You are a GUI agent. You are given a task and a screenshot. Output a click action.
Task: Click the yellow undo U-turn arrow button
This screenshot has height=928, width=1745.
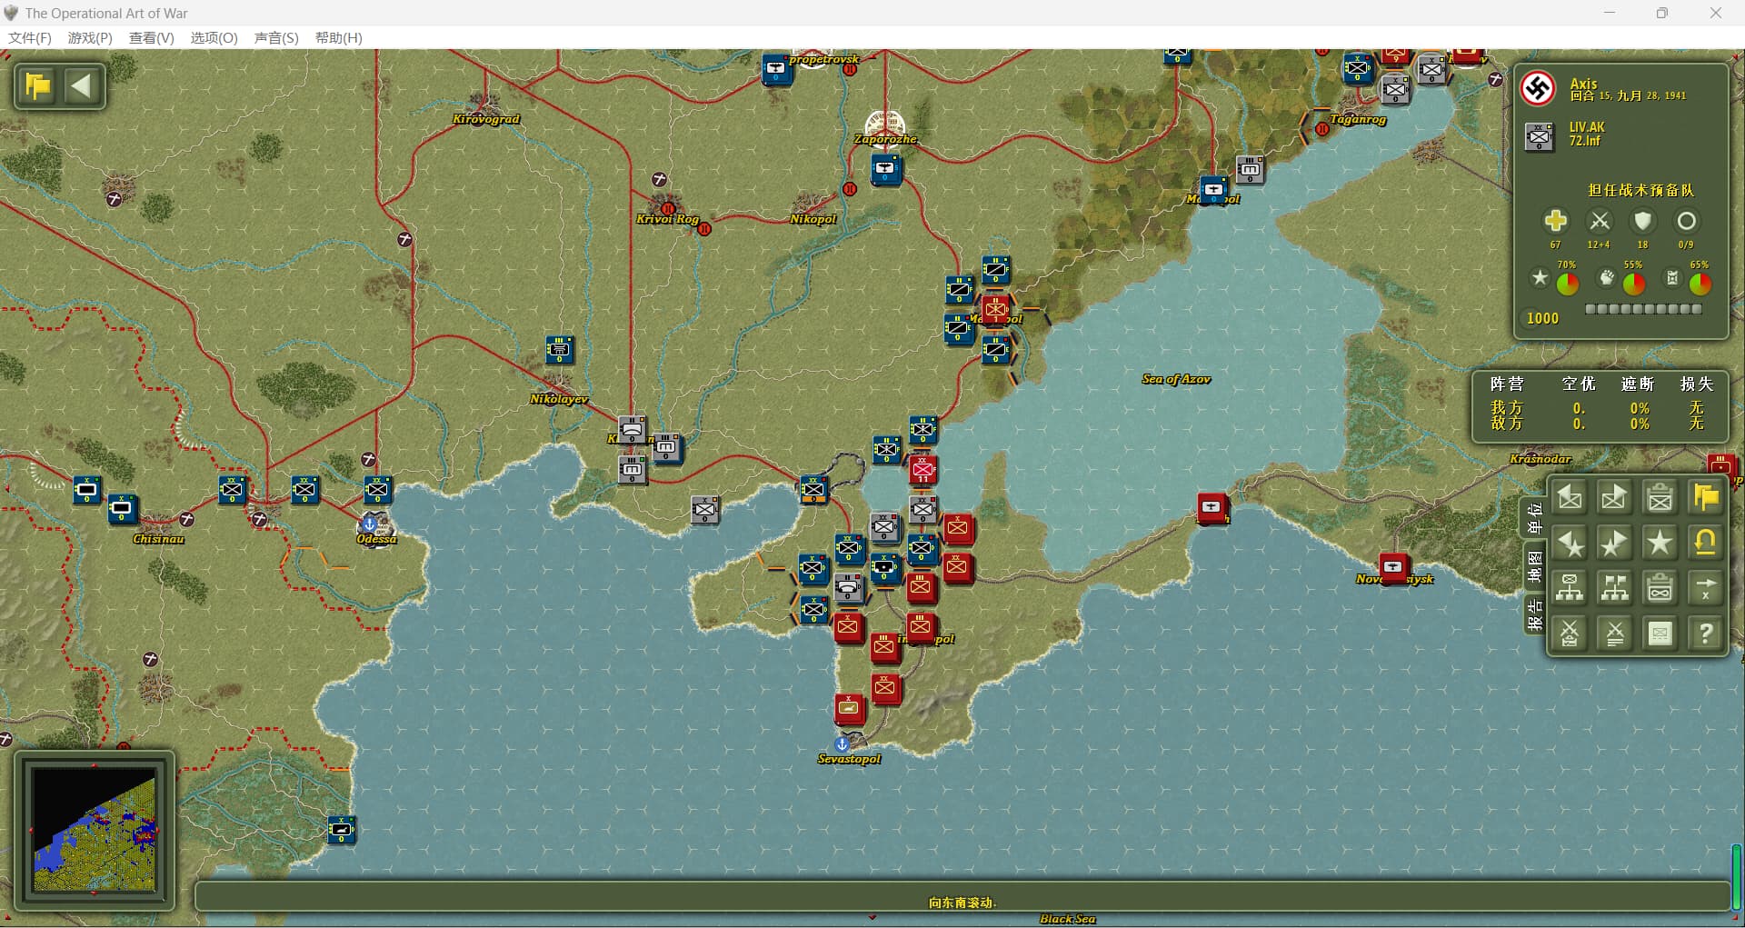[1705, 543]
